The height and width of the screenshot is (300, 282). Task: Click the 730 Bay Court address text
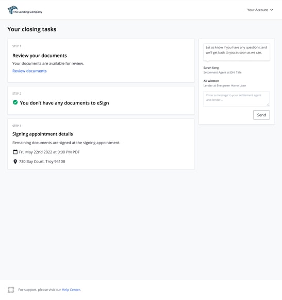coord(42,162)
